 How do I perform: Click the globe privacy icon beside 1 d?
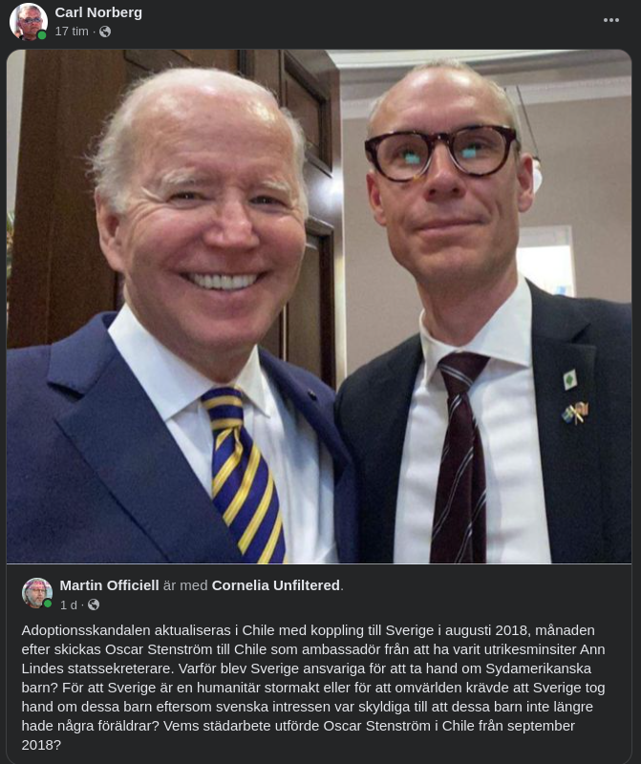(94, 605)
